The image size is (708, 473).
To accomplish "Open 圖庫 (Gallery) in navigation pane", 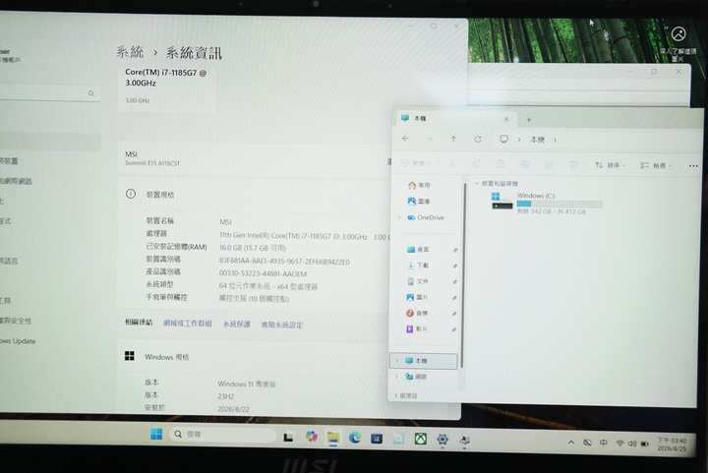I will point(419,202).
